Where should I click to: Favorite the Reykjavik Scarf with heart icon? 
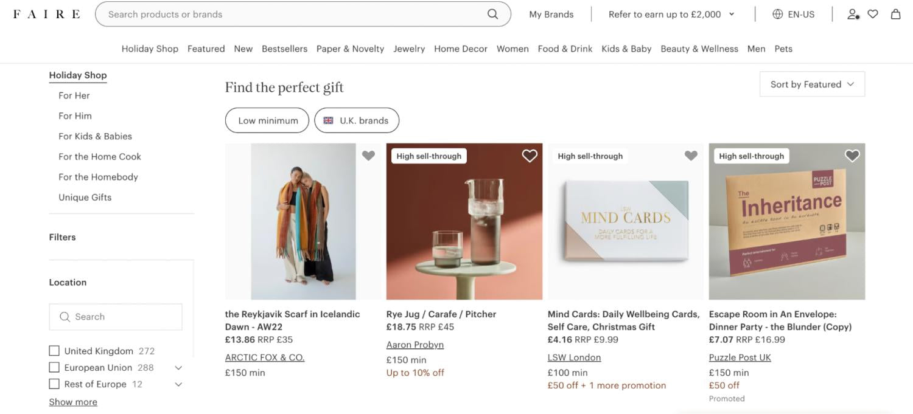[368, 156]
